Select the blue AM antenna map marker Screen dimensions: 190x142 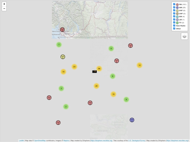point(132,120)
